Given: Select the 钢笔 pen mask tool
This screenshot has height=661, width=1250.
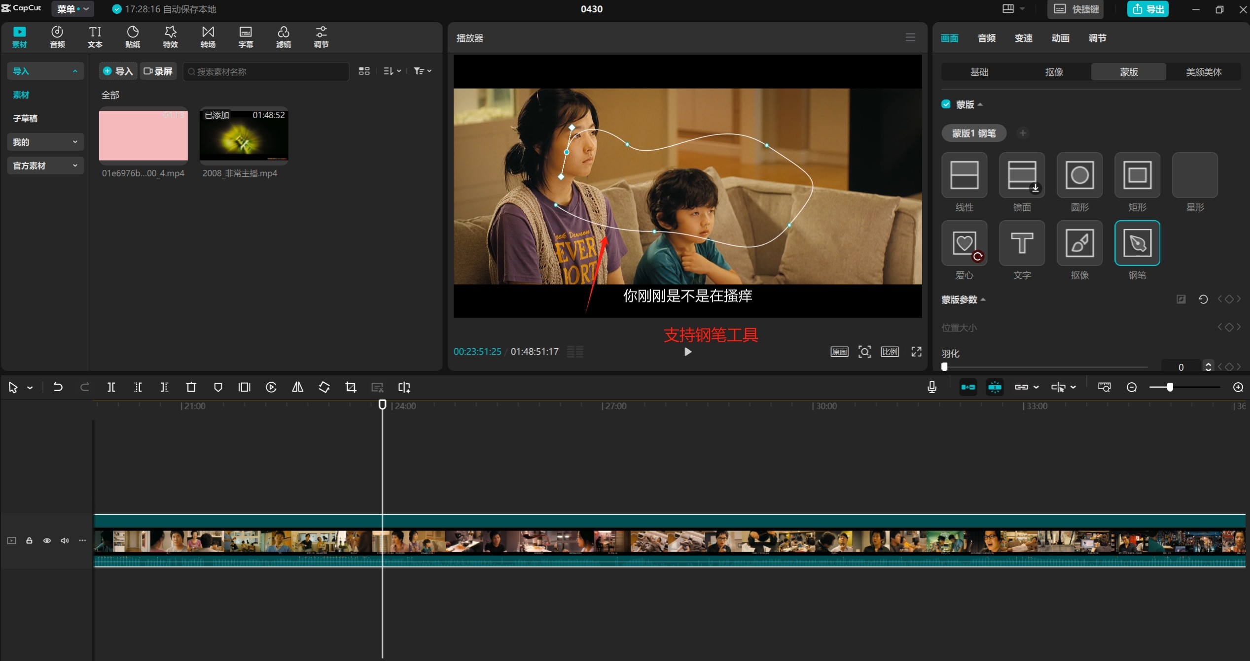Looking at the screenshot, I should coord(1137,243).
